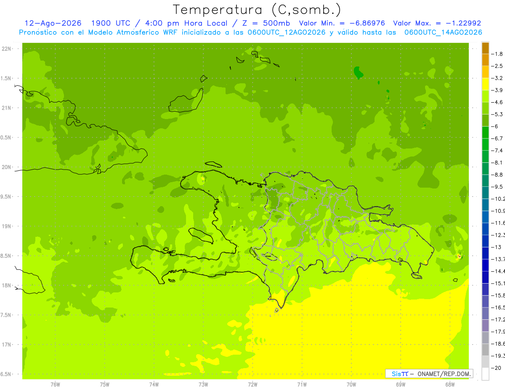
Task: Click the "69W" longitude axis label
Action: click(x=400, y=385)
